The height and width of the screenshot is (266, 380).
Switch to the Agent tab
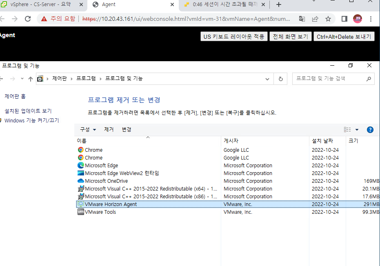click(133, 4)
